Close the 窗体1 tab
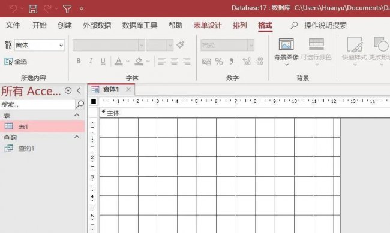Viewport: 390px width, 233px height. [128, 89]
